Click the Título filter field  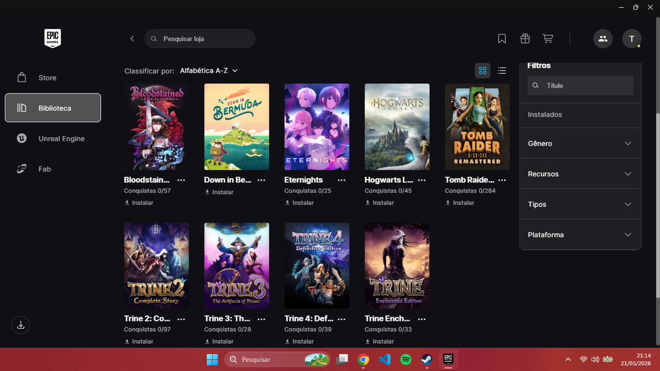pyautogui.click(x=580, y=86)
